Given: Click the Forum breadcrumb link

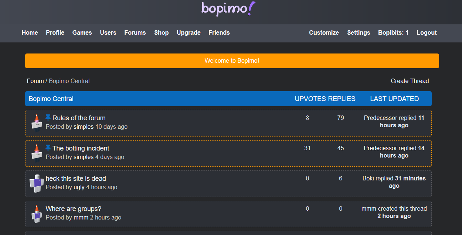Looking at the screenshot, I should point(35,81).
